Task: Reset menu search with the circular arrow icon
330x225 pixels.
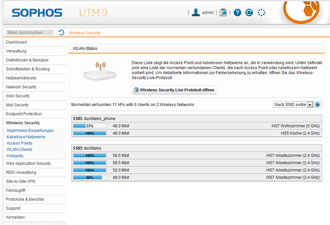Action: click(61, 33)
